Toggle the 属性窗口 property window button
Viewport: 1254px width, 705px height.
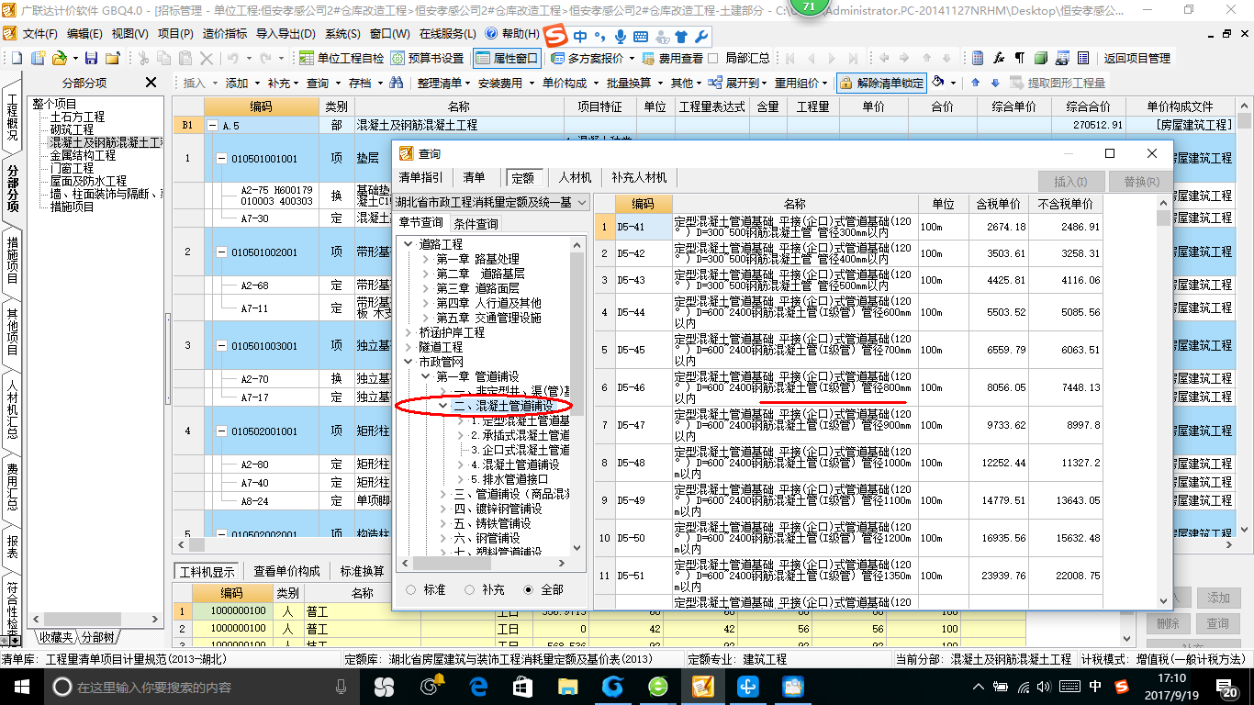[x=507, y=58]
